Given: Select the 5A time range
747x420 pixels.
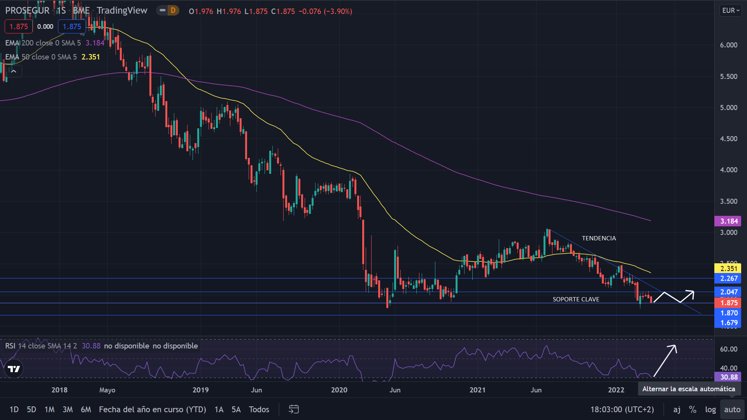Looking at the screenshot, I should tap(236, 409).
